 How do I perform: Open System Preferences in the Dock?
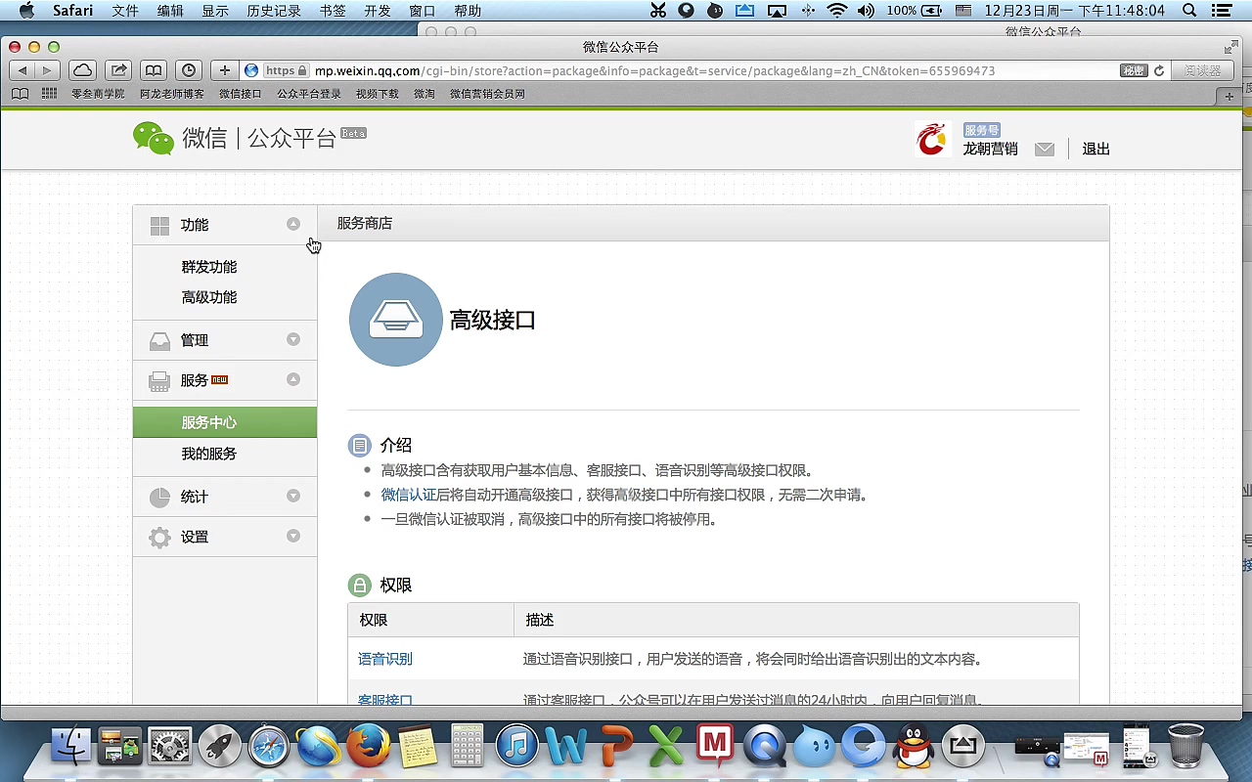tap(169, 748)
